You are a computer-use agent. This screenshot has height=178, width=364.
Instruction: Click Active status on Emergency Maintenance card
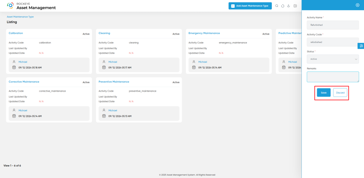pyautogui.click(x=266, y=34)
